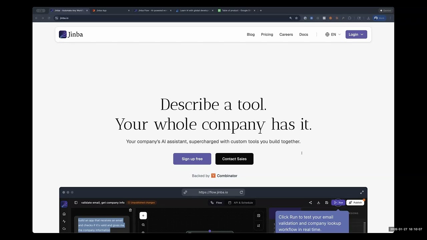Open the EN language selector
This screenshot has width=427, height=240.
click(333, 34)
